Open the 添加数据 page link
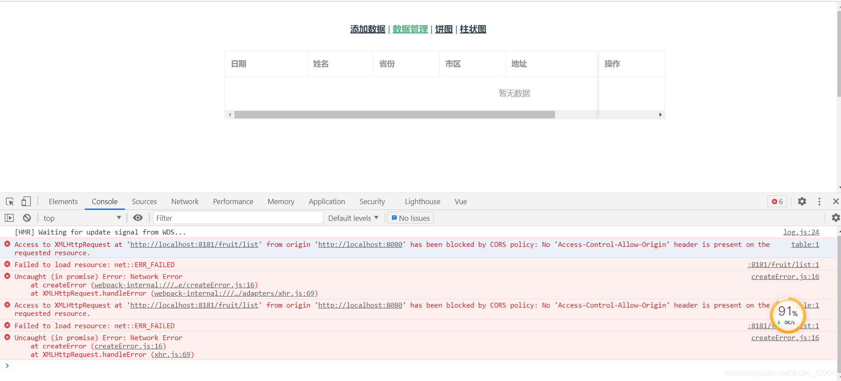The image size is (841, 381). [368, 29]
